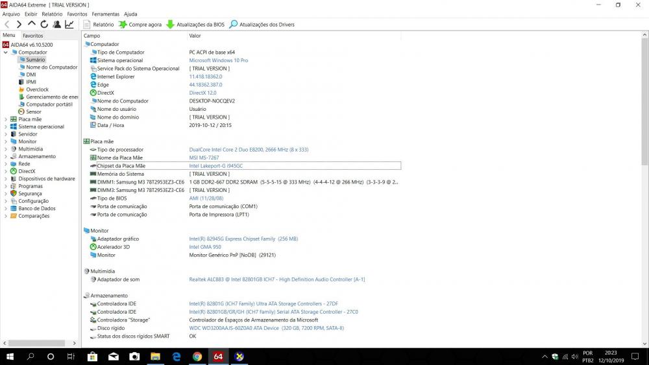Open DirectX 12.0 link
Screen dimensions: 649x365
202,93
